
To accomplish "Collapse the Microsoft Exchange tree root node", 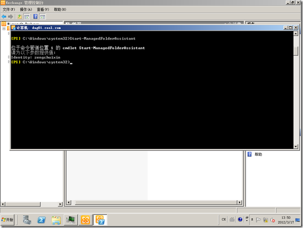I will click(x=3, y=28).
